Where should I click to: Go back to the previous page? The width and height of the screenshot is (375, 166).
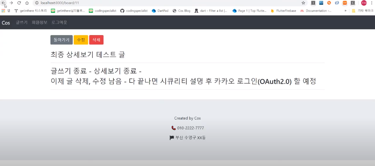click(3, 3)
